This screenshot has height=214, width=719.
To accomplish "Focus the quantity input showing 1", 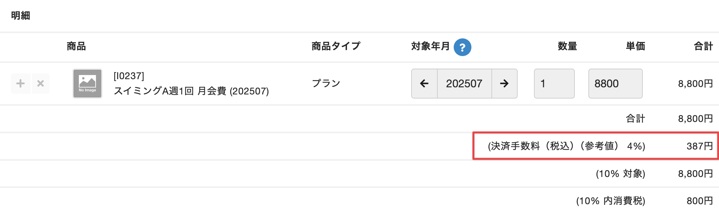I will point(554,84).
